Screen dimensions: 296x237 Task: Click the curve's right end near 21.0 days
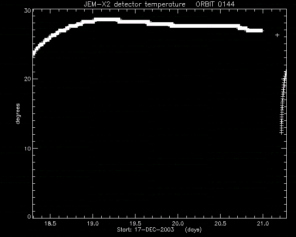[x=262, y=31]
